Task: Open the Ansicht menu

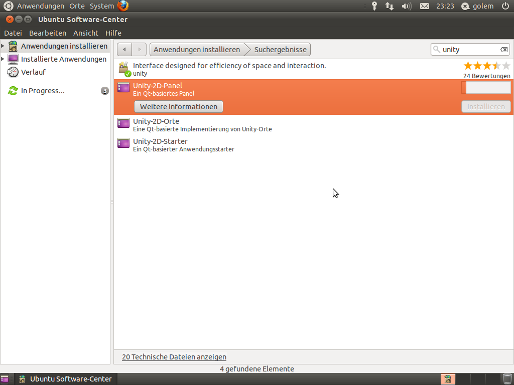Action: click(x=86, y=33)
